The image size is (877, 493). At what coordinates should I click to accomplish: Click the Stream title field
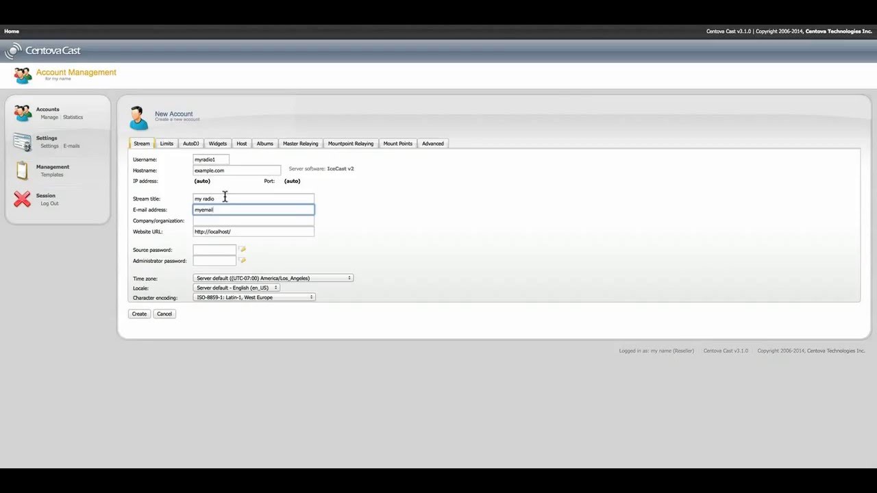(x=254, y=199)
